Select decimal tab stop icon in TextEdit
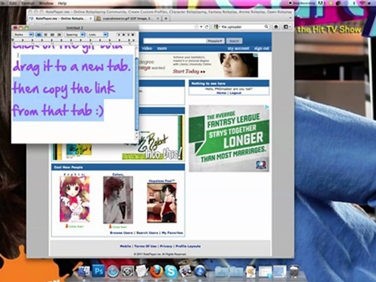Image resolution: width=376 pixels, height=282 pixels. (x=133, y=35)
